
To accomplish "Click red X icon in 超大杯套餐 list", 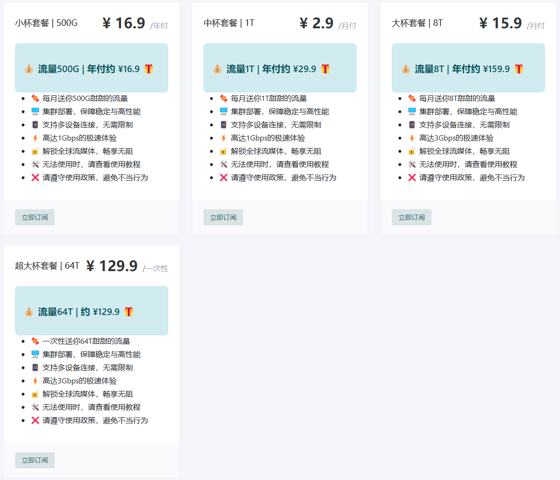I will coord(35,421).
